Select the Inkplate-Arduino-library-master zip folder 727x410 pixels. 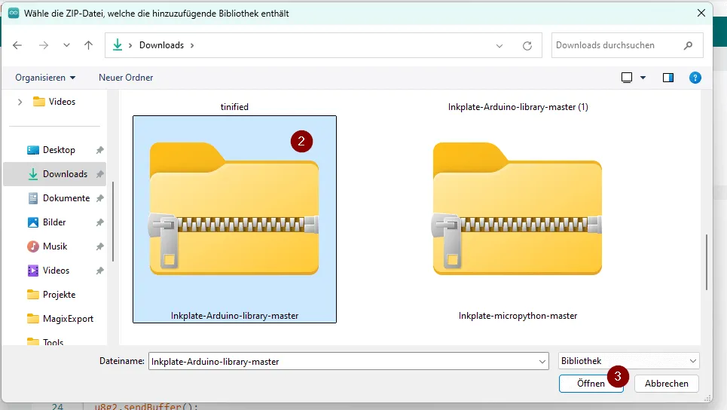tap(234, 219)
